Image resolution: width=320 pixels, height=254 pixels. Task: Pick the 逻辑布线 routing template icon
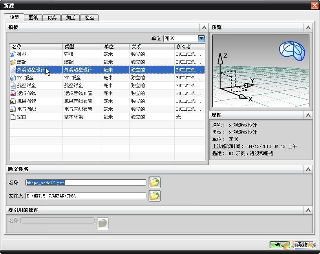pyautogui.click(x=13, y=93)
